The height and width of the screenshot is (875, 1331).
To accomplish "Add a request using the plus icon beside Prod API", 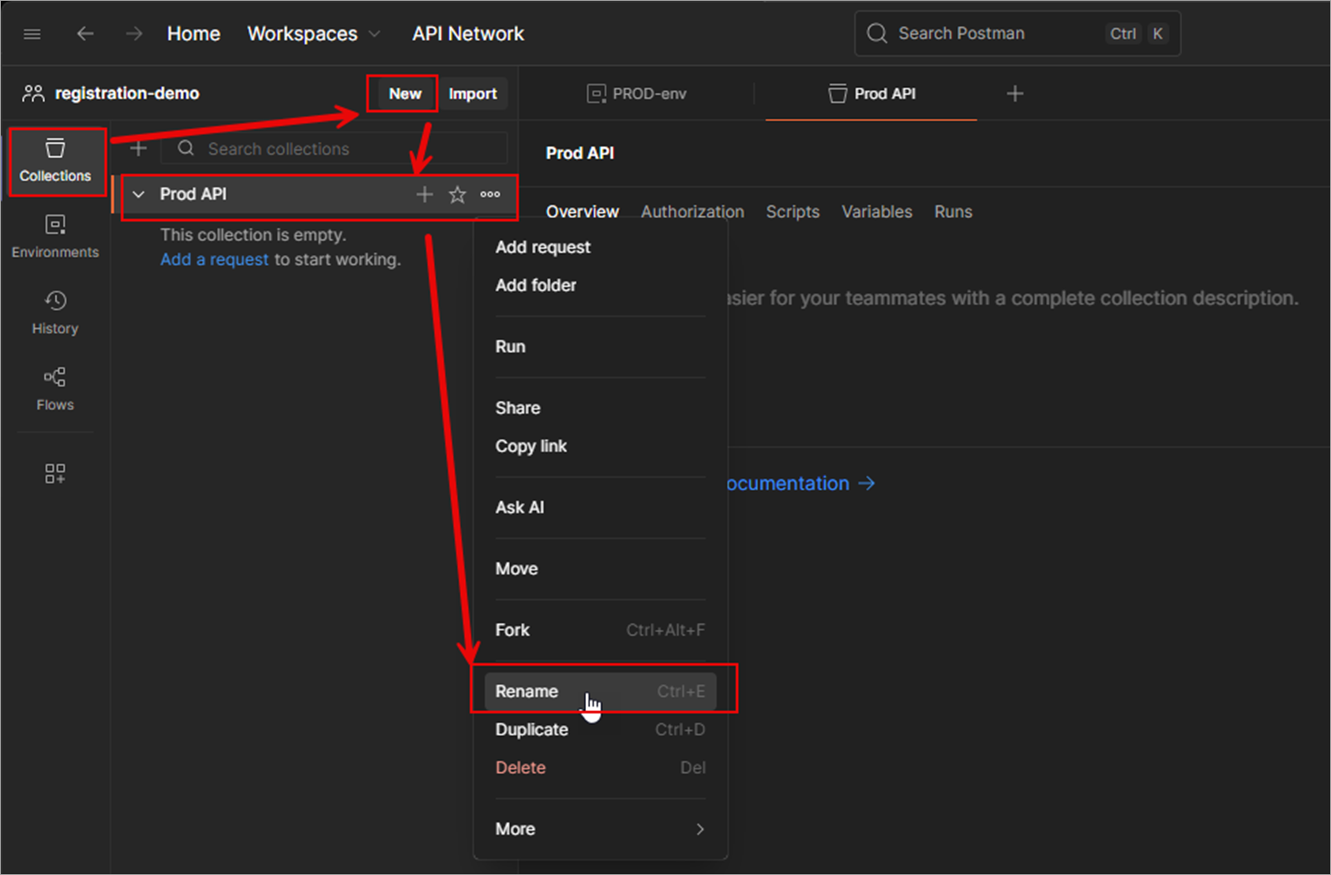I will click(424, 194).
